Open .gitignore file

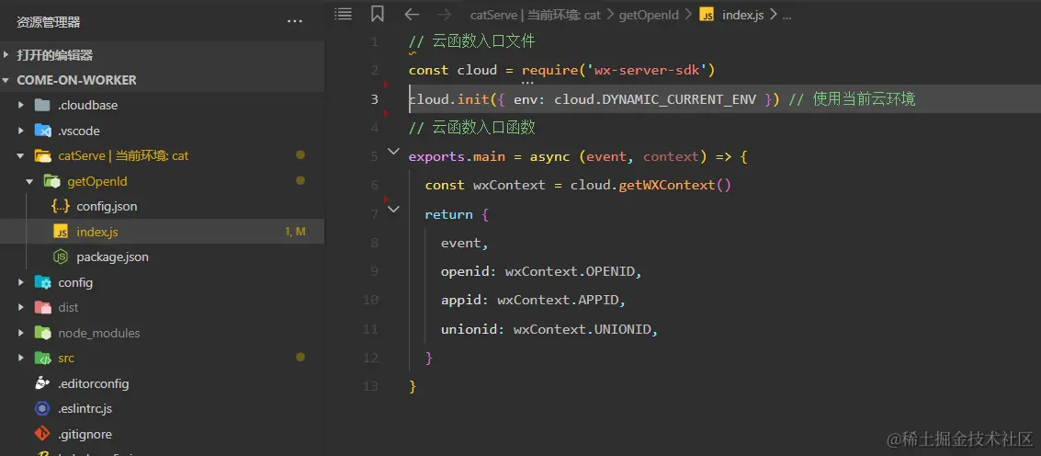[x=85, y=434]
